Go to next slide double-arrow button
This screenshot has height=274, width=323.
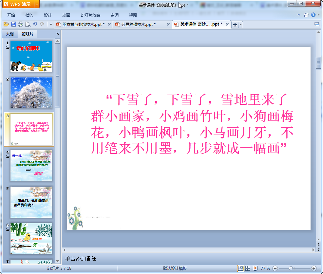(x=318, y=249)
